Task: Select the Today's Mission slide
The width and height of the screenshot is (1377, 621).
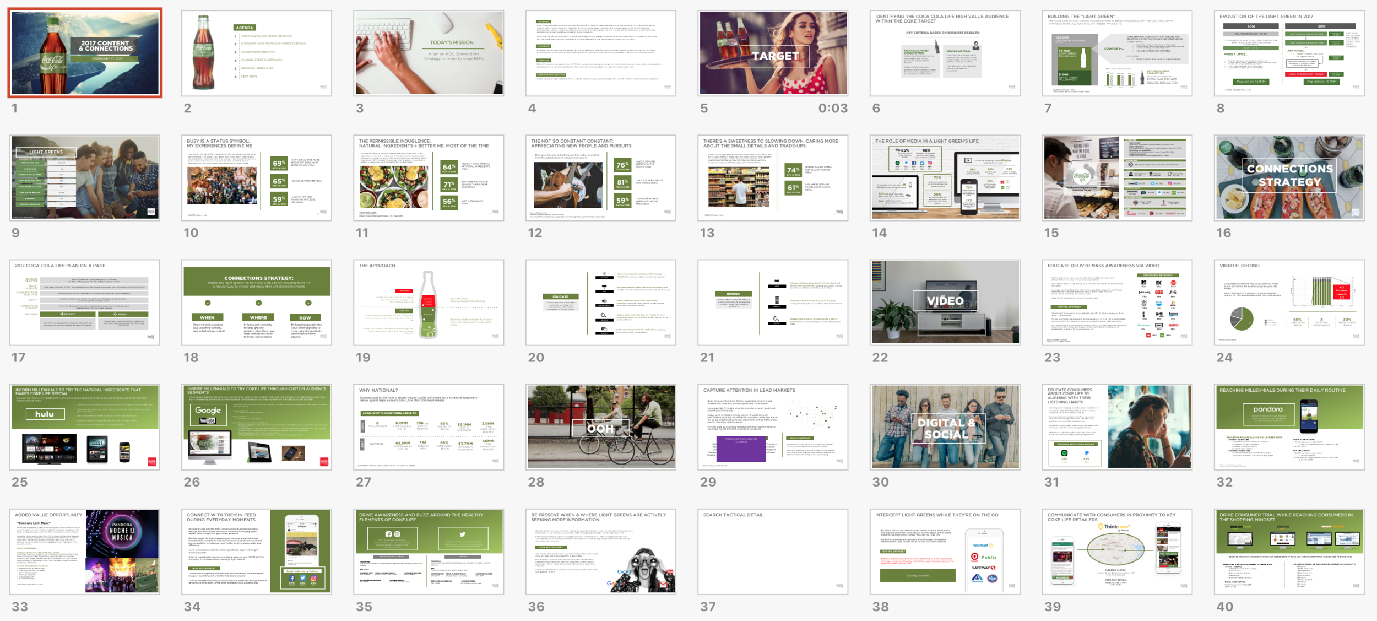Action: (429, 53)
